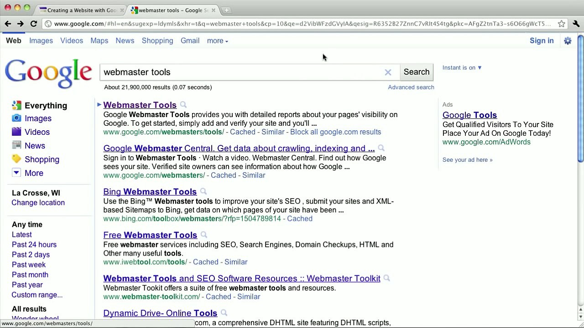The width and height of the screenshot is (584, 328).
Task: Preview the Bing Webmaster Tools result with the magnifier
Action: click(x=203, y=192)
